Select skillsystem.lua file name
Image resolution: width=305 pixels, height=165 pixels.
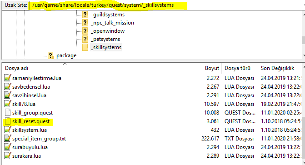(x=30, y=130)
